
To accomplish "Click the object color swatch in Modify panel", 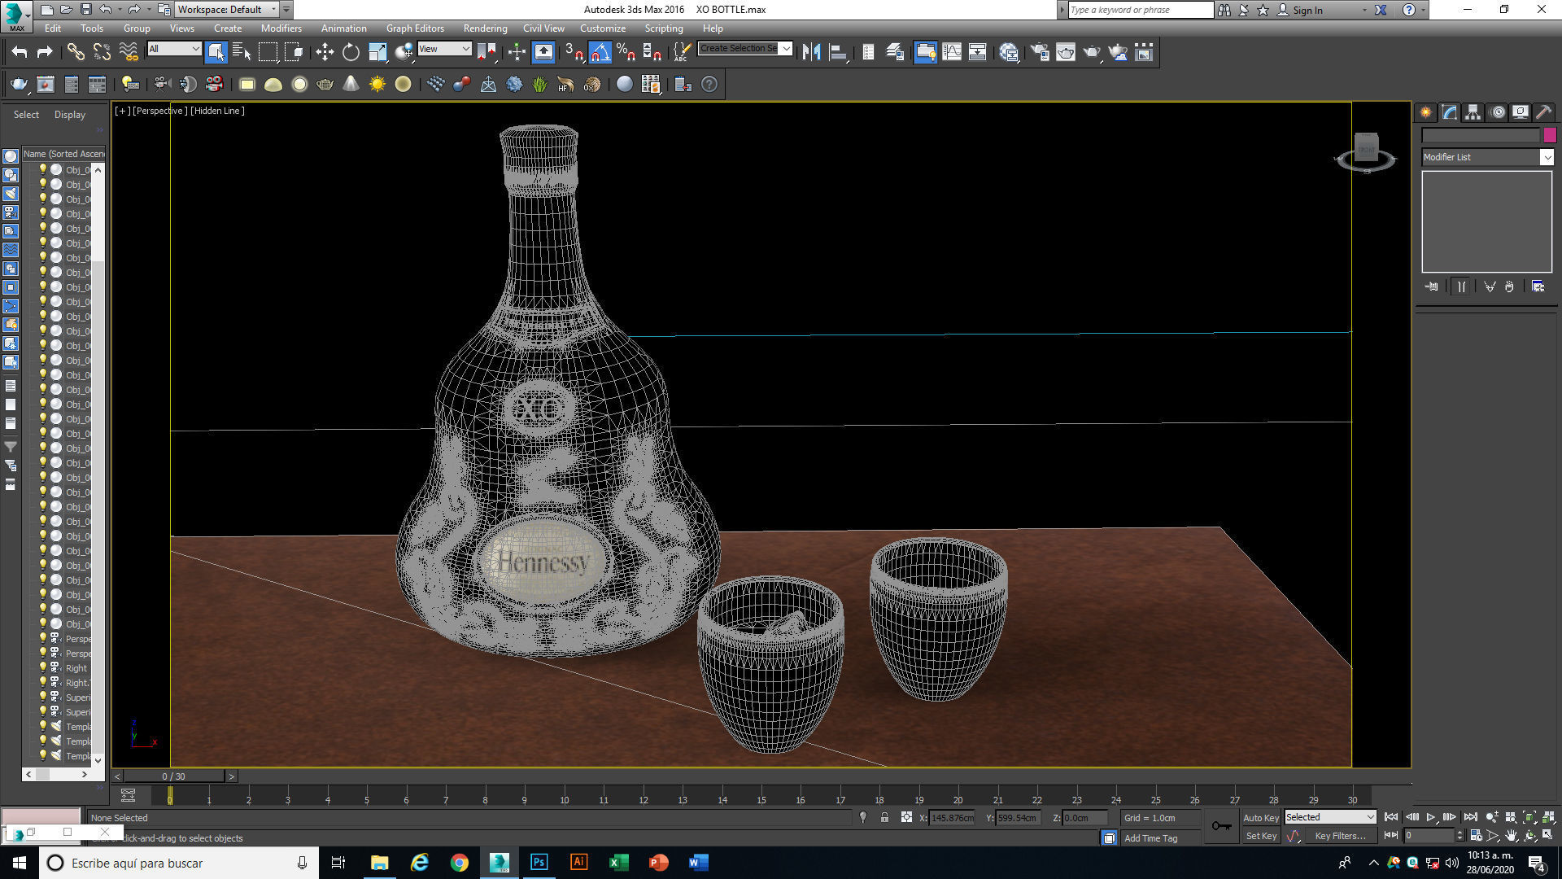I will pos(1549,135).
